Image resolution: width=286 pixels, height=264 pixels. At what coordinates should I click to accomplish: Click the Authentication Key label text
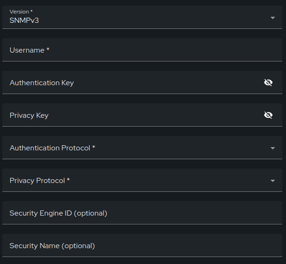click(41, 83)
